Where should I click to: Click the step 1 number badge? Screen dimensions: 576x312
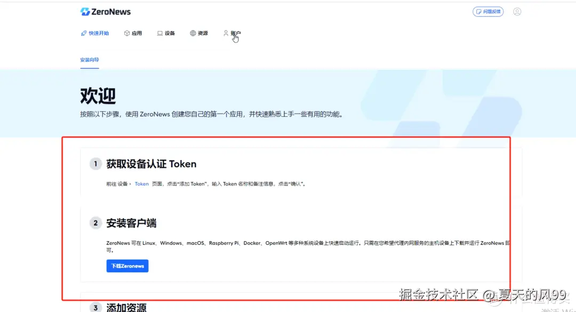coord(95,164)
